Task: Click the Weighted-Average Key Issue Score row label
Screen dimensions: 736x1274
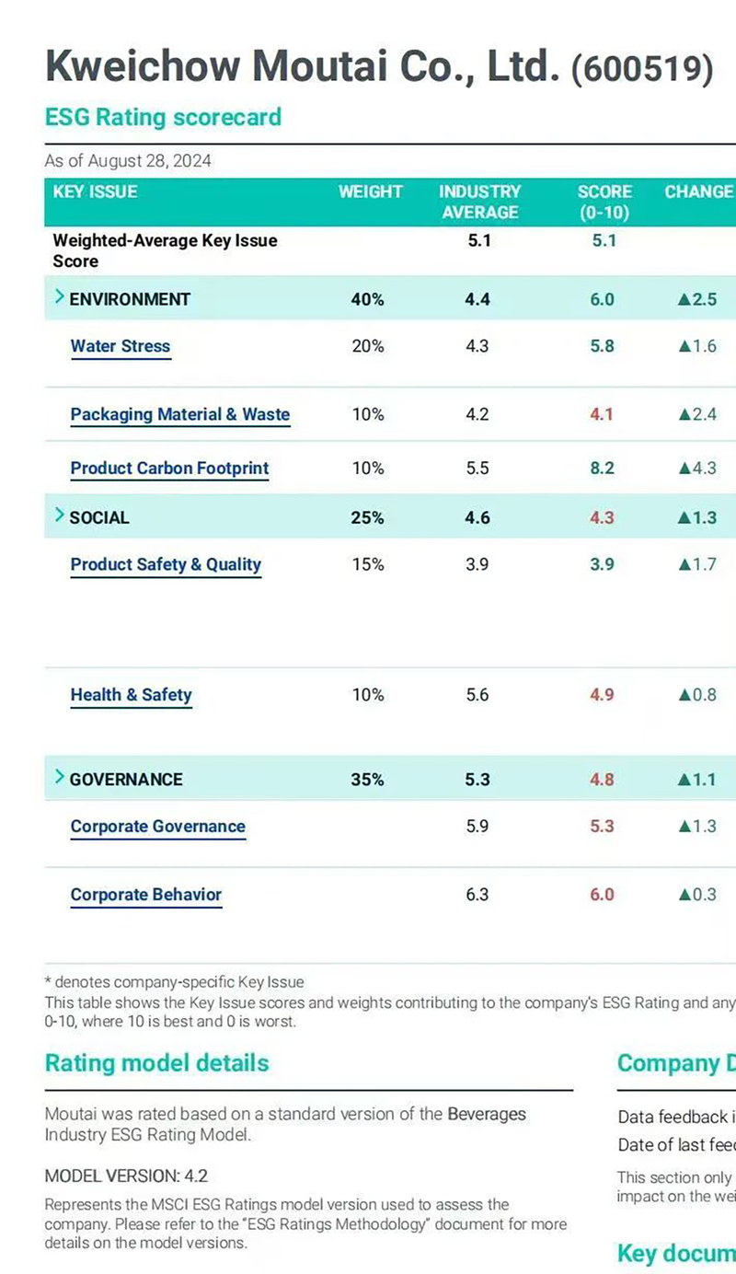Action: click(165, 250)
